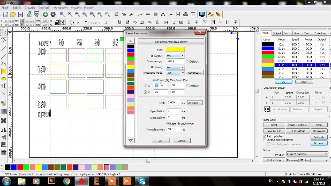Screen dimensions: 331x186
Task: Click Load parameters from library button
Action: point(171,42)
